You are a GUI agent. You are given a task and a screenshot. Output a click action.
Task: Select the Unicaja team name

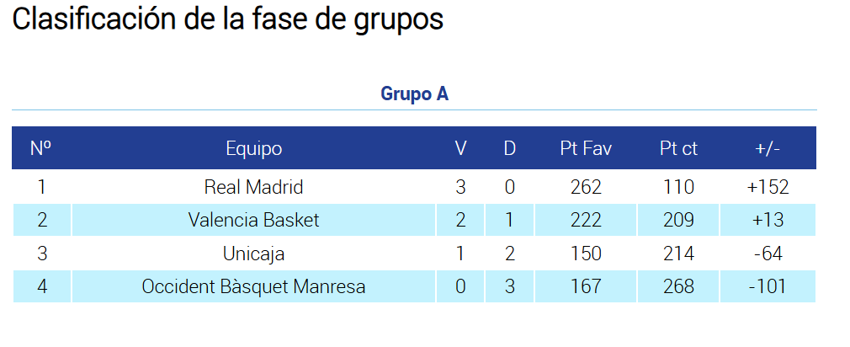[253, 254]
